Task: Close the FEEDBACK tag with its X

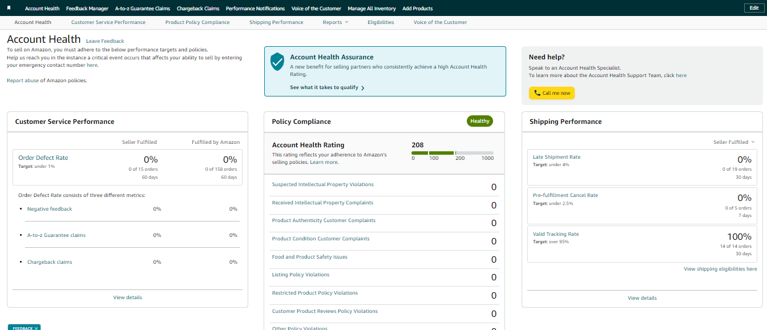Action: pyautogui.click(x=37, y=328)
